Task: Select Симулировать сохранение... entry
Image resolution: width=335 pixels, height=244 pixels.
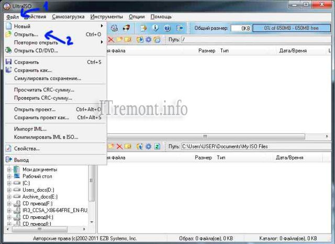Action: (55, 78)
